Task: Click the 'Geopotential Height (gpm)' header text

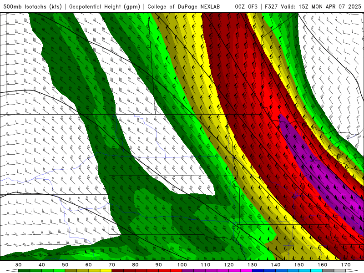Action: [105, 6]
